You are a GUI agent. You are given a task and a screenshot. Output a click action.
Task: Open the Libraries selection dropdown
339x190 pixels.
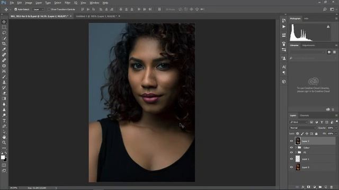(307, 52)
